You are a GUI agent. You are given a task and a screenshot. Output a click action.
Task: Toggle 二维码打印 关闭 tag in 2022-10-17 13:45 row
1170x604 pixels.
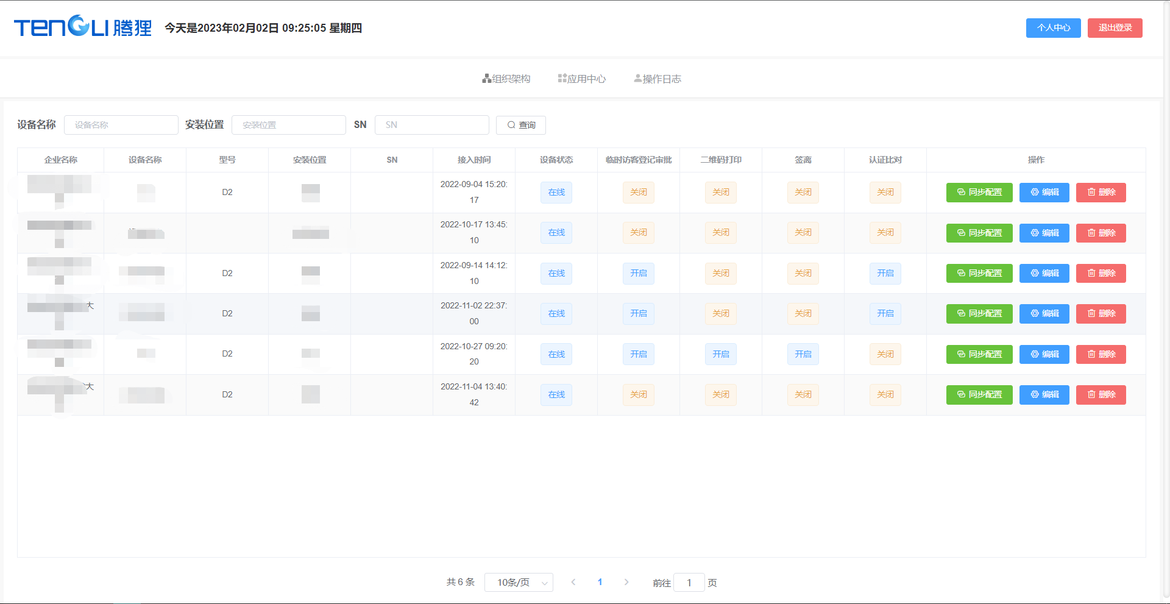point(721,232)
